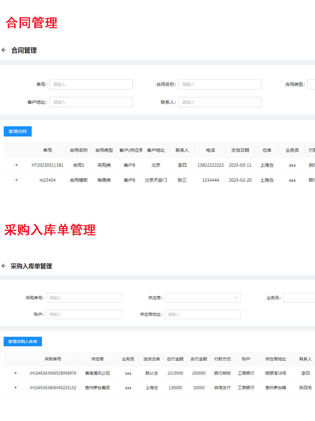Image resolution: width=315 pixels, height=421 pixels.
Task: Expand row JH1645363969528958976 plus icon
Action: pos(16,373)
